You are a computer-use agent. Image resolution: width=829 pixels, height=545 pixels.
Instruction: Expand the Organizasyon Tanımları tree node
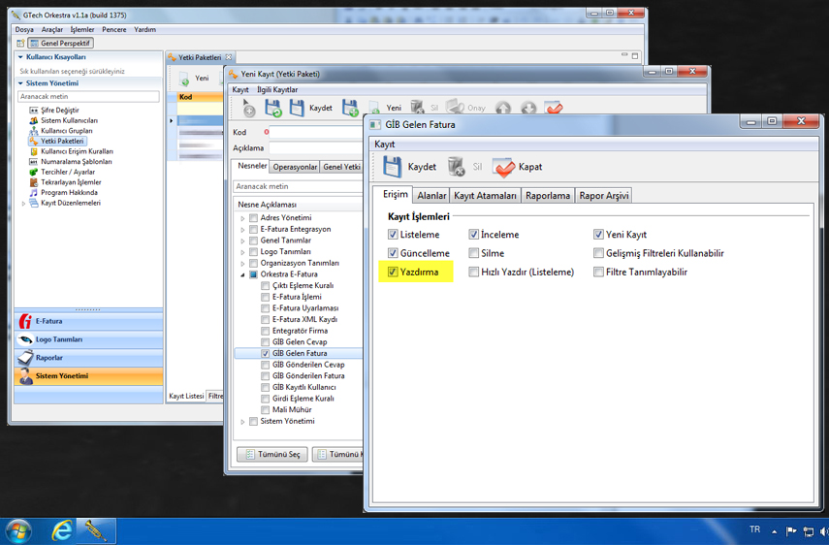coord(242,263)
